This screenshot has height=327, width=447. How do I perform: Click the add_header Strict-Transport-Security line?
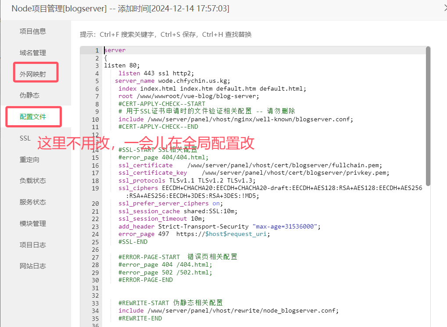pos(219,226)
